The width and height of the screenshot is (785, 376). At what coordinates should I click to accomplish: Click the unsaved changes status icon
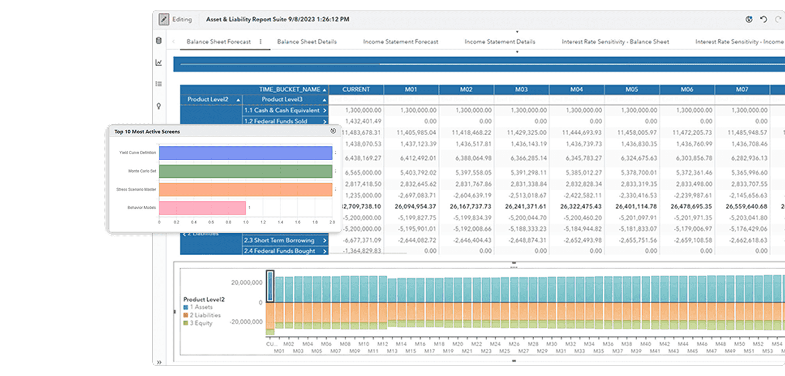[749, 19]
